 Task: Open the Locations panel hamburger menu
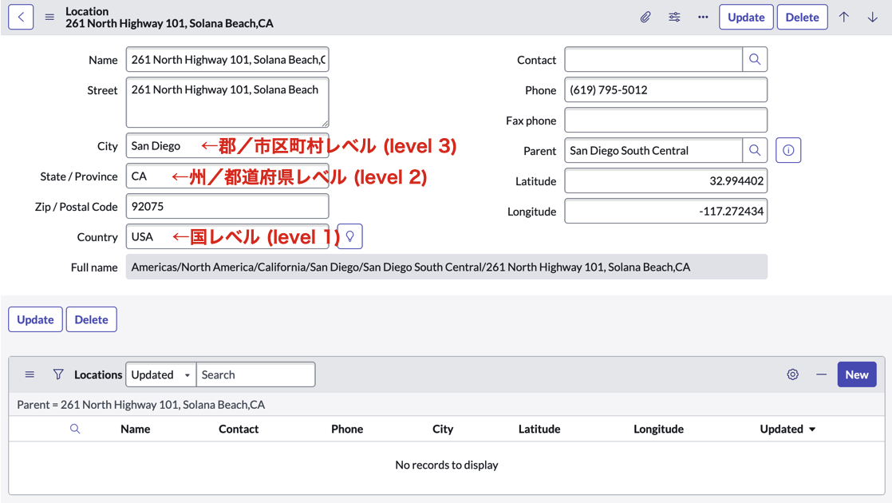coord(30,374)
